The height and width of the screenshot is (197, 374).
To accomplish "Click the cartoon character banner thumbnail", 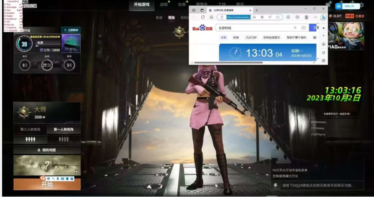I will [346, 36].
